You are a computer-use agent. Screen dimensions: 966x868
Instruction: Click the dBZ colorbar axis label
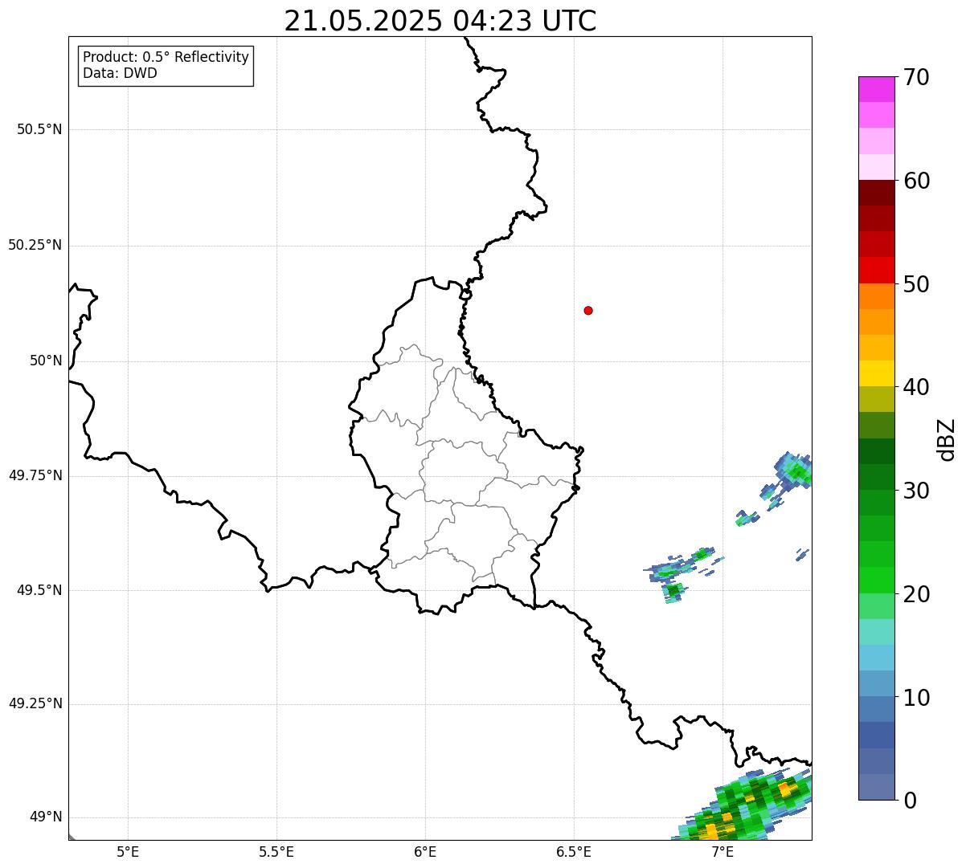point(947,439)
